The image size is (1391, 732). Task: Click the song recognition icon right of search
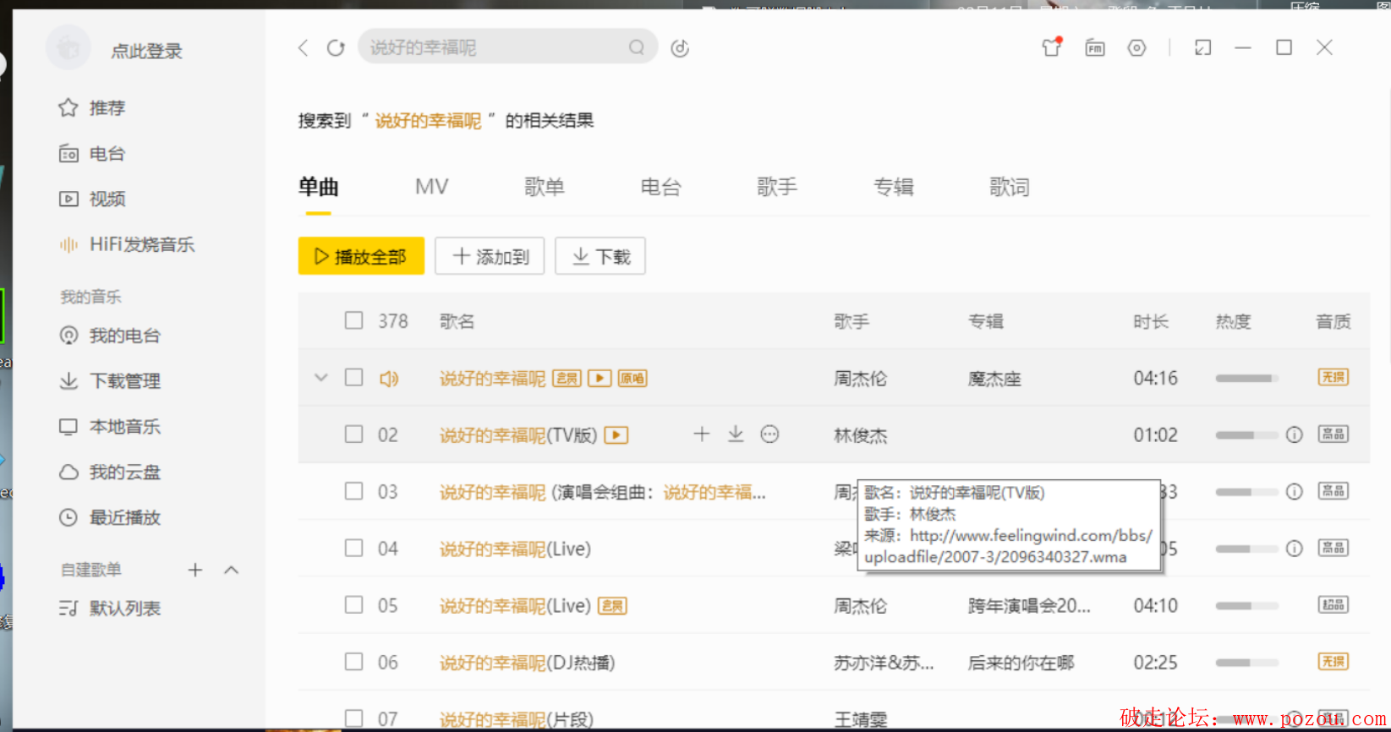click(680, 48)
